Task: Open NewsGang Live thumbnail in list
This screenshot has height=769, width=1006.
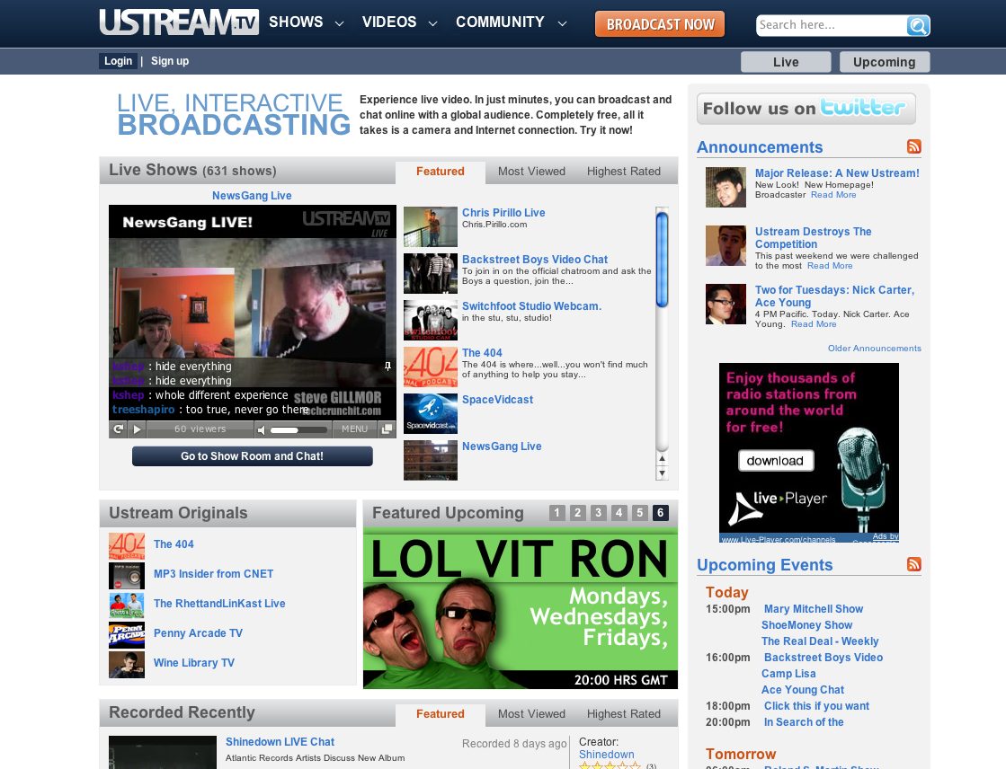Action: (431, 461)
